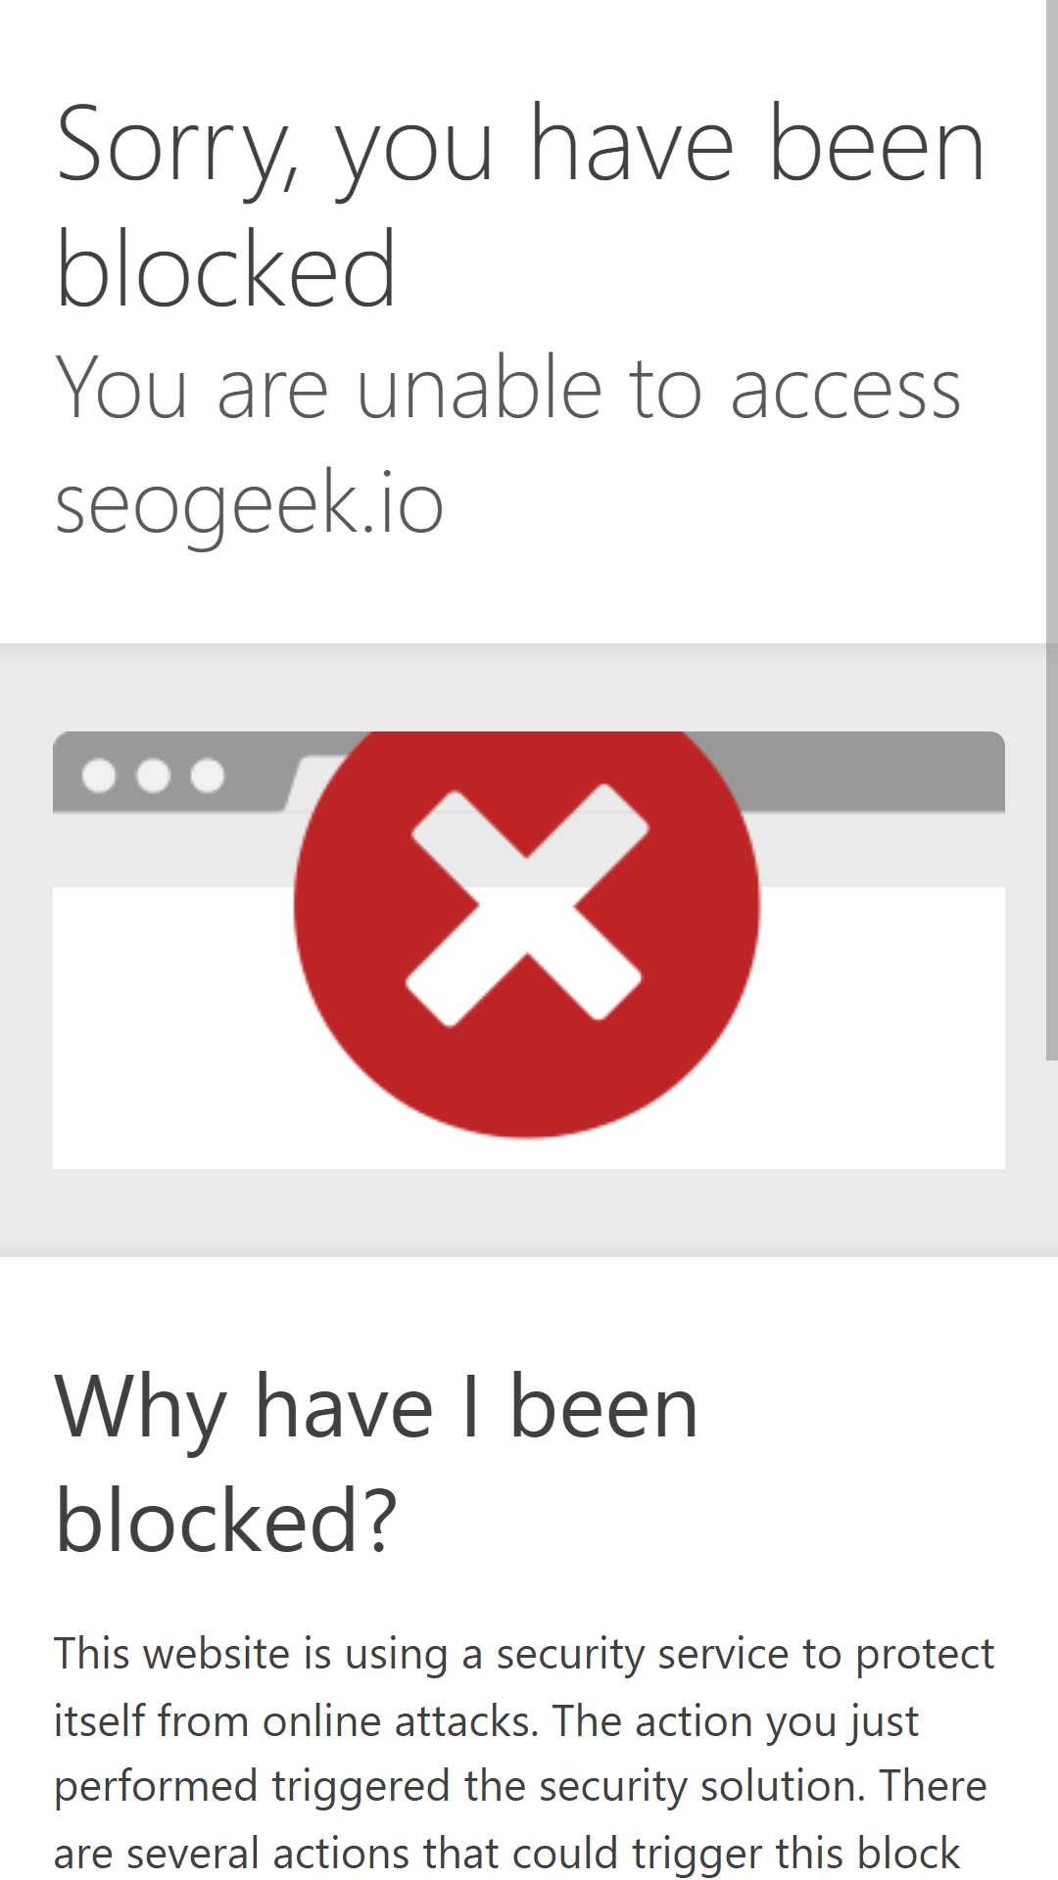Image resolution: width=1058 pixels, height=1880 pixels.
Task: Click the vertical scrollbar thumb
Action: [x=1052, y=529]
